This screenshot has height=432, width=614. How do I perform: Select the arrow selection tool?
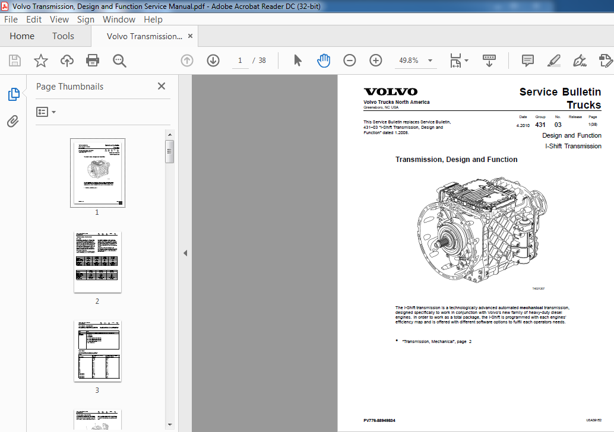(297, 61)
